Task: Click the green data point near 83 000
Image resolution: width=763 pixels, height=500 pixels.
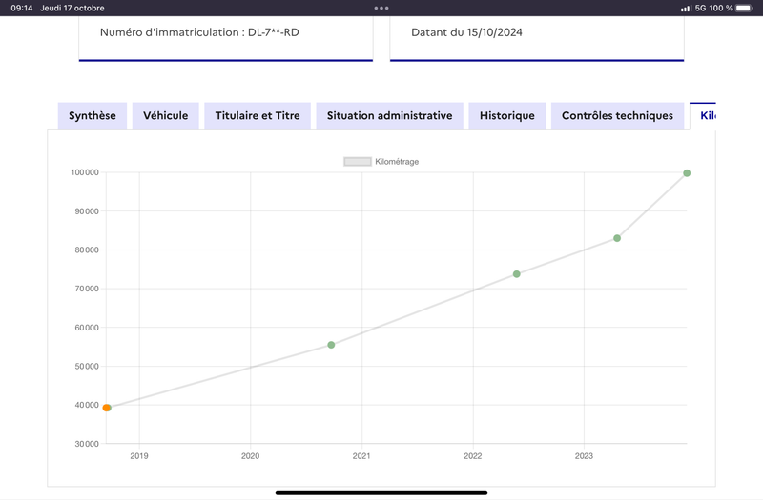Action: point(617,238)
